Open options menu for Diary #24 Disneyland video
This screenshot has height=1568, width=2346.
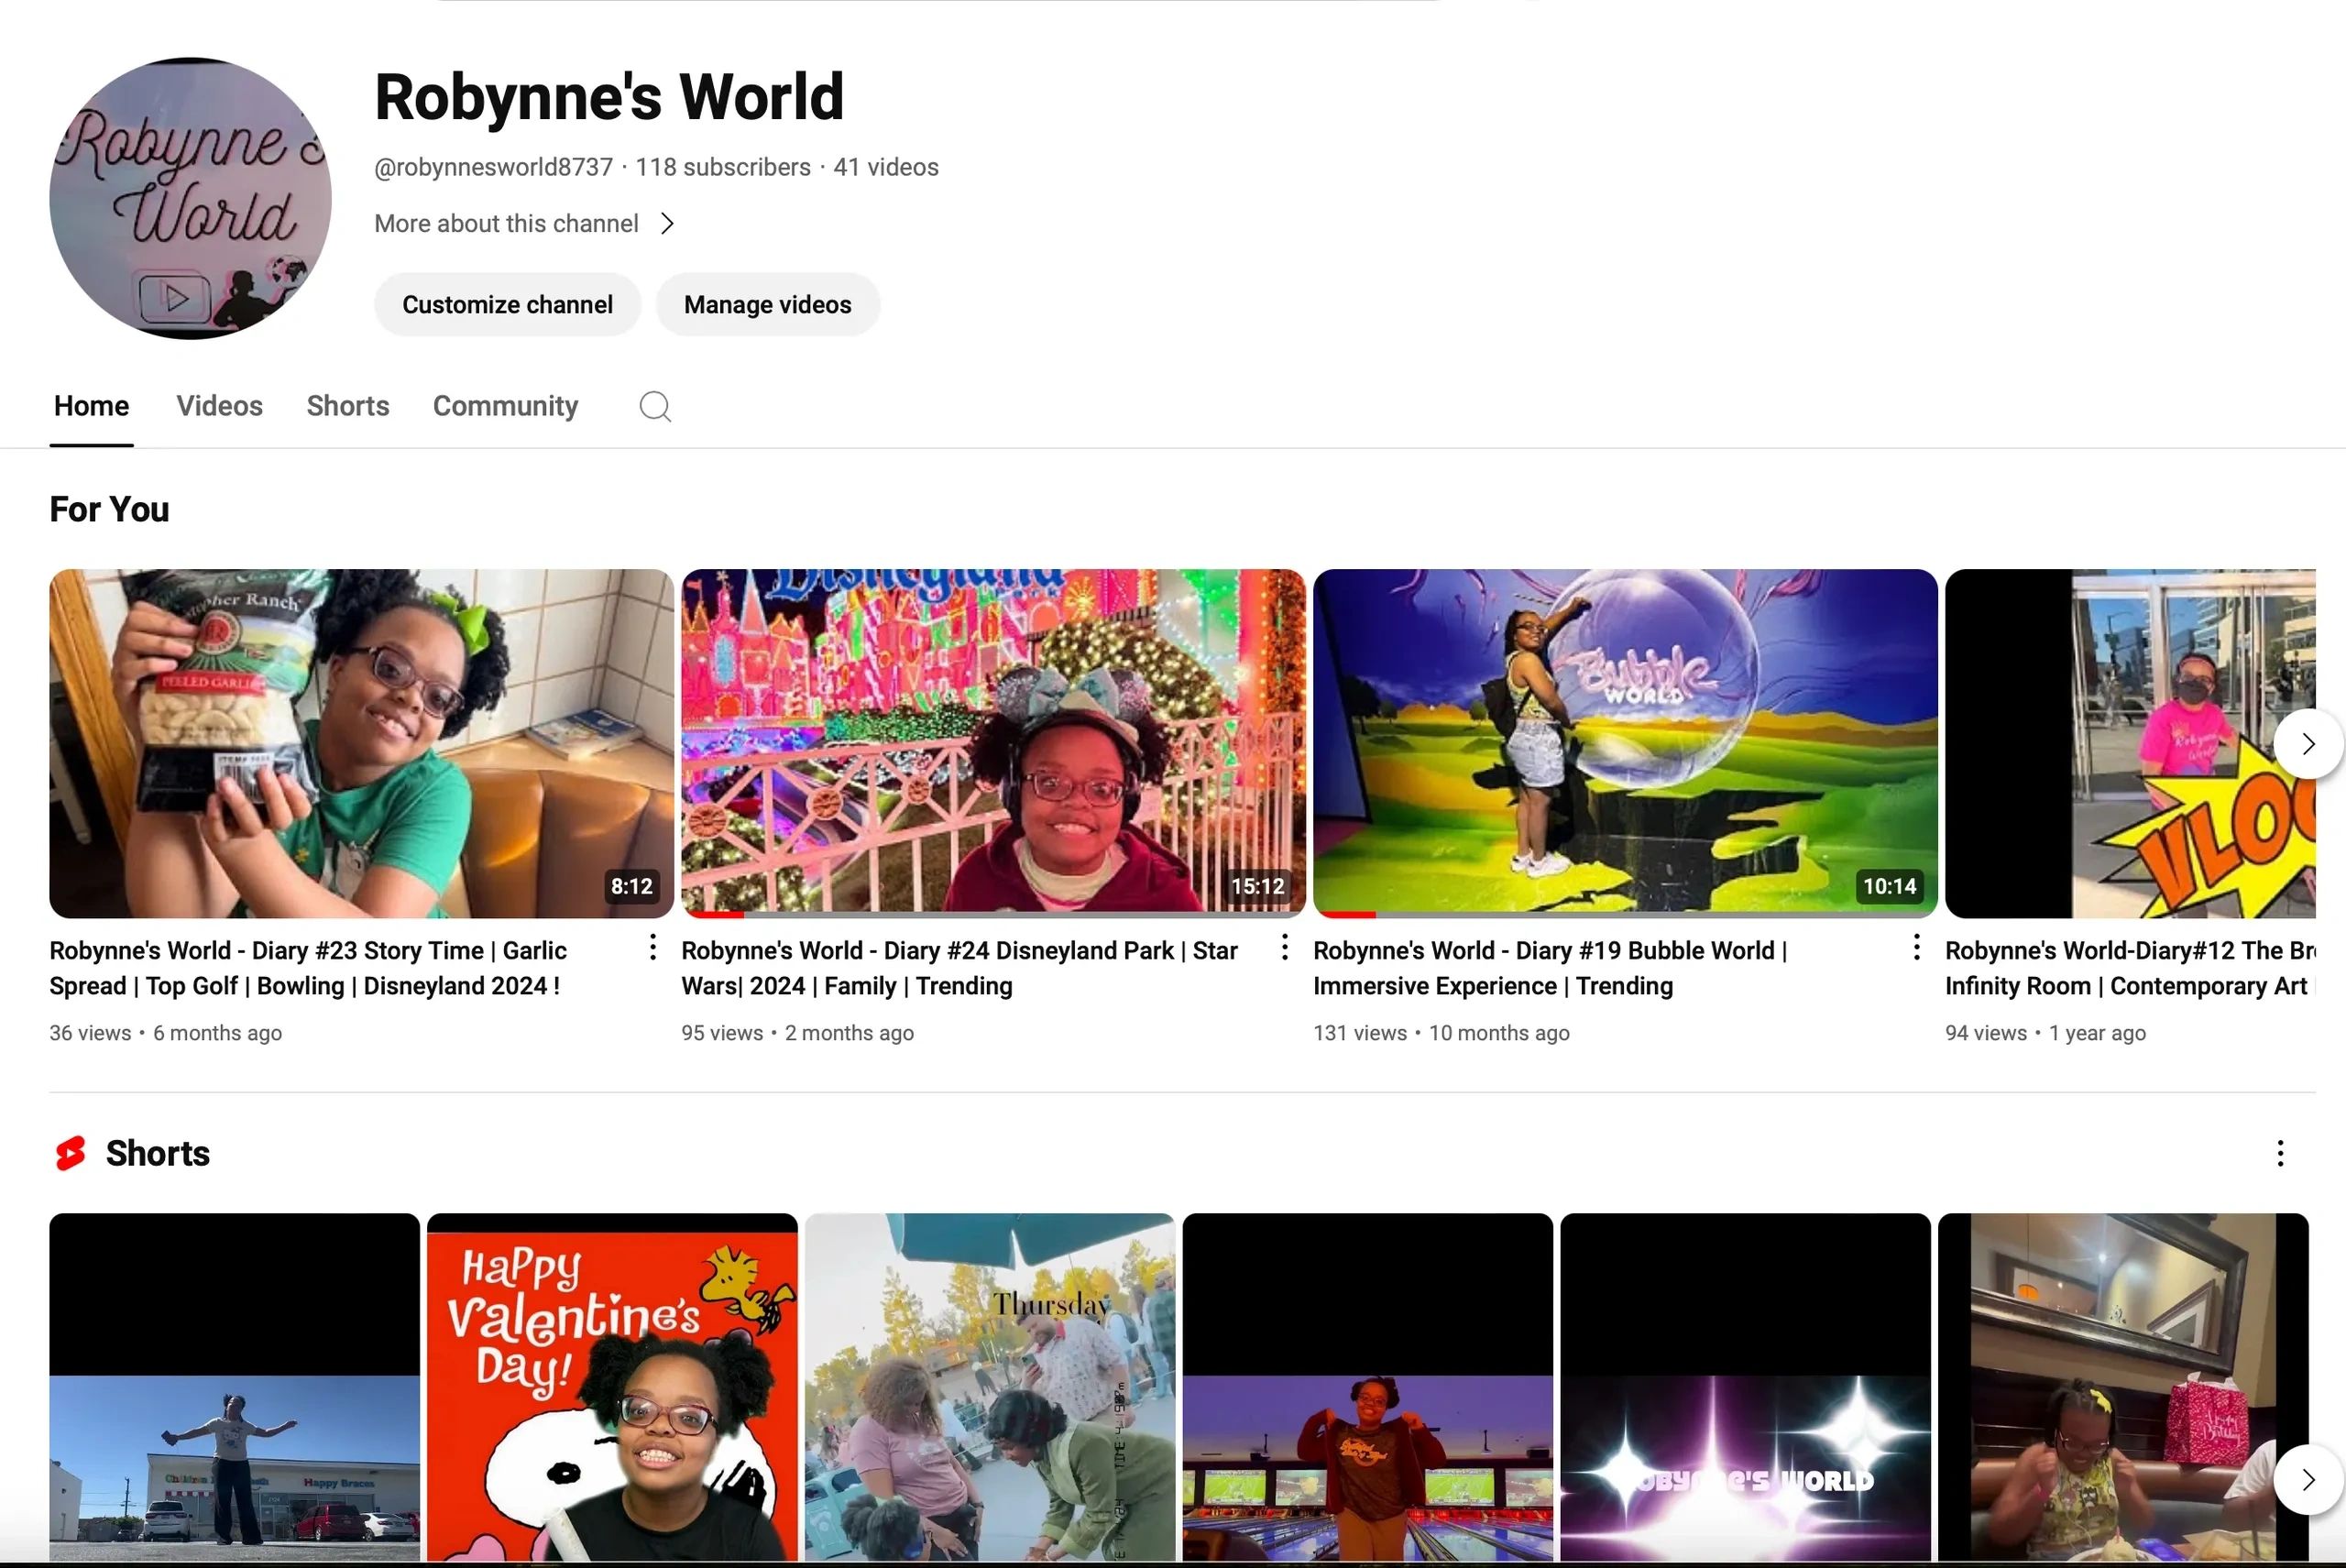[x=1284, y=946]
